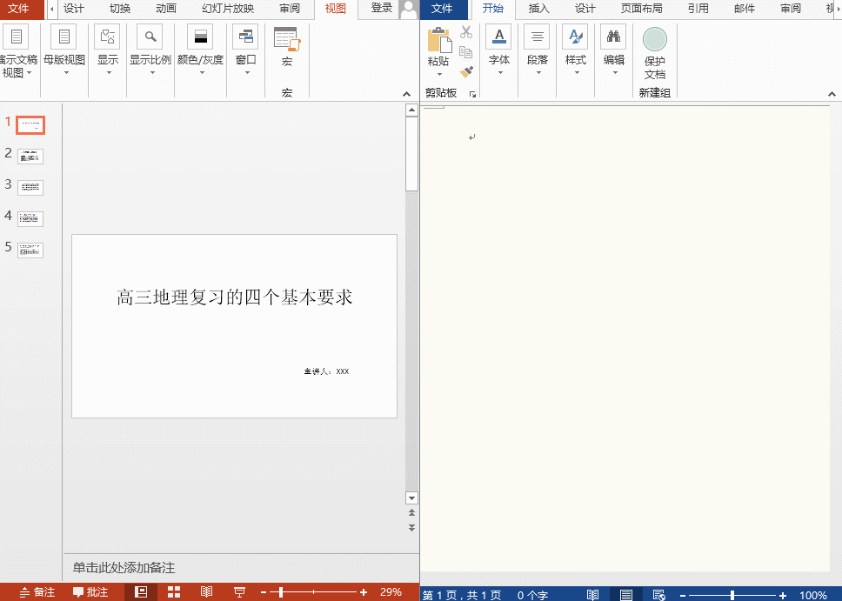Switch to Normal view in status bar
This screenshot has width=842, height=601.
coord(141,592)
